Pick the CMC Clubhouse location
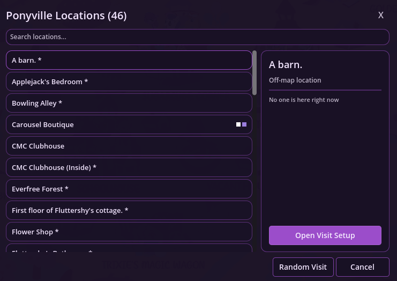397x281 pixels. (129, 146)
